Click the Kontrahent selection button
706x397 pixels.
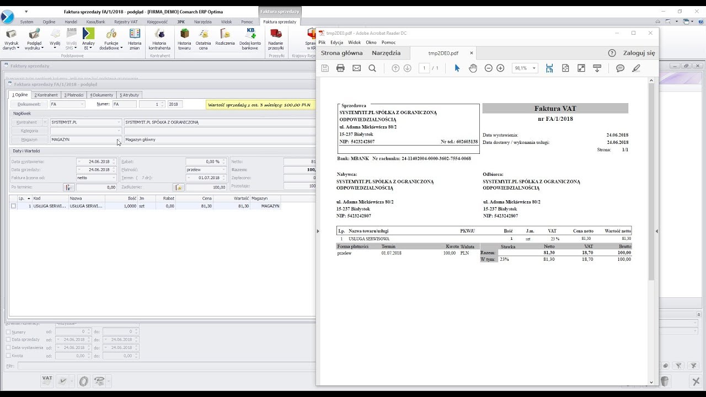coord(26,122)
